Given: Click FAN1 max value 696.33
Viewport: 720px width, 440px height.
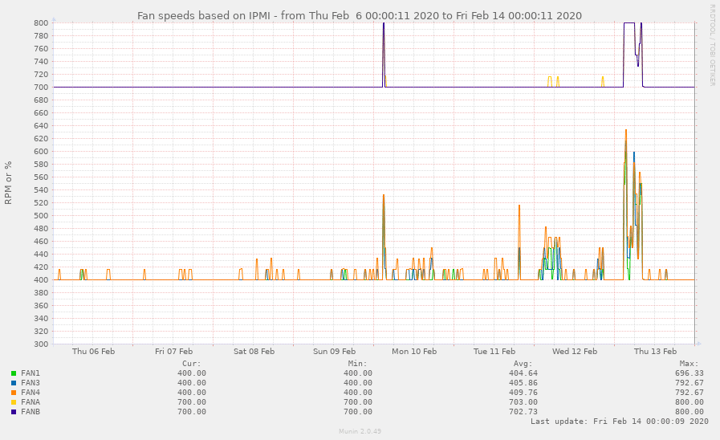Looking at the screenshot, I should (689, 373).
